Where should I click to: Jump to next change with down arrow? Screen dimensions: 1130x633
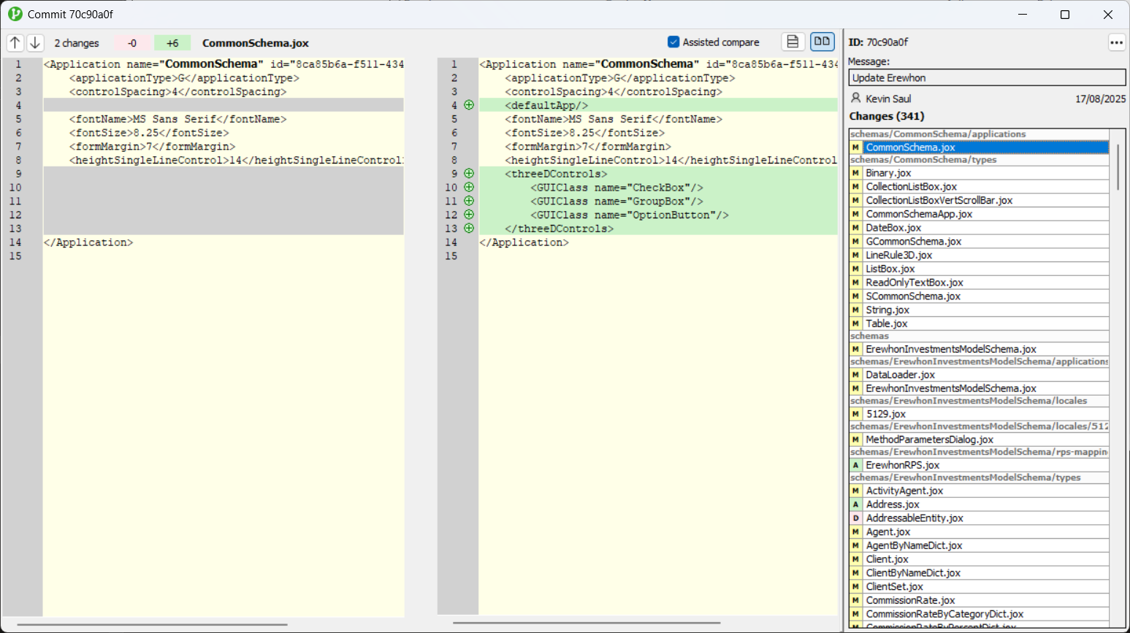point(35,43)
